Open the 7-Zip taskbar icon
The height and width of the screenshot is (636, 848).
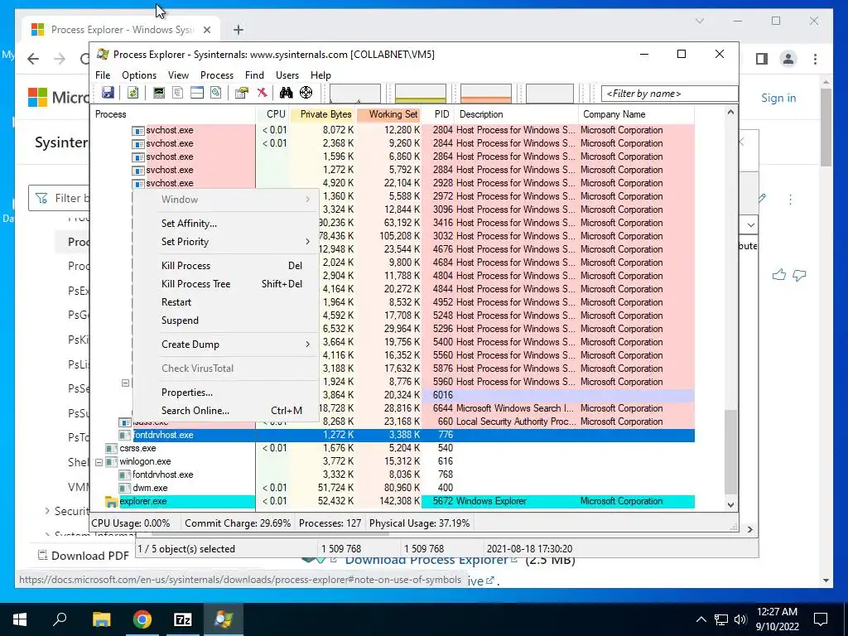click(183, 619)
